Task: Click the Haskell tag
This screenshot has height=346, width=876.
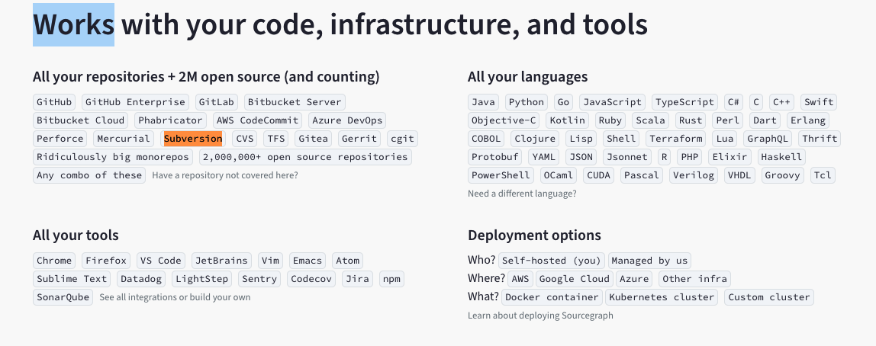Action: [781, 157]
